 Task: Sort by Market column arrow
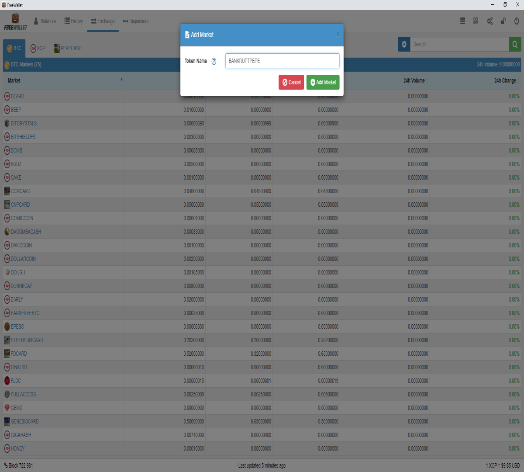tap(121, 79)
